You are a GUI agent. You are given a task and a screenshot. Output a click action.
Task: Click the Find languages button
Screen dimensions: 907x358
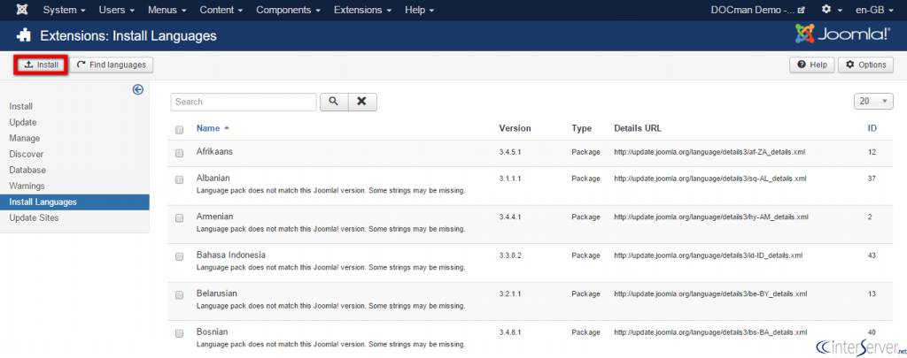click(x=112, y=65)
